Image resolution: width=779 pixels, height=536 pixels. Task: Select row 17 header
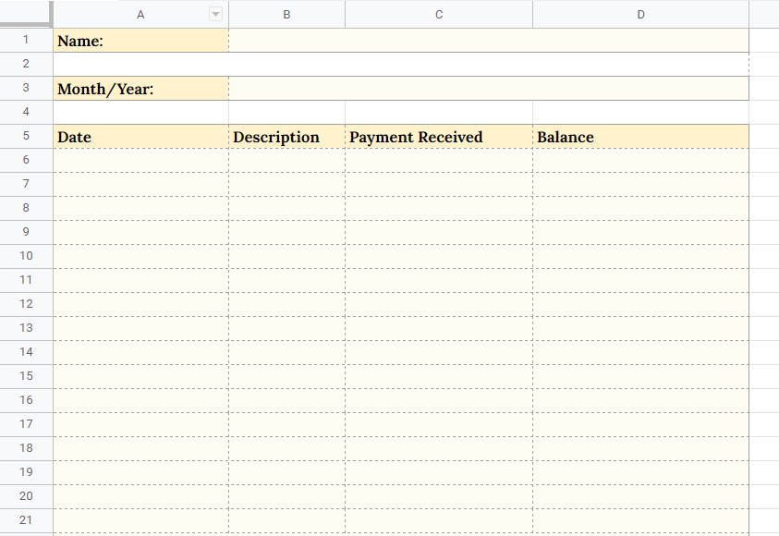click(x=26, y=424)
